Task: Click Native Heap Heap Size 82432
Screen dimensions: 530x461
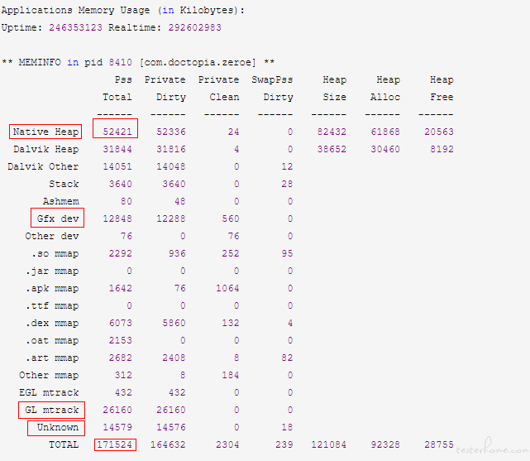Action: [332, 132]
